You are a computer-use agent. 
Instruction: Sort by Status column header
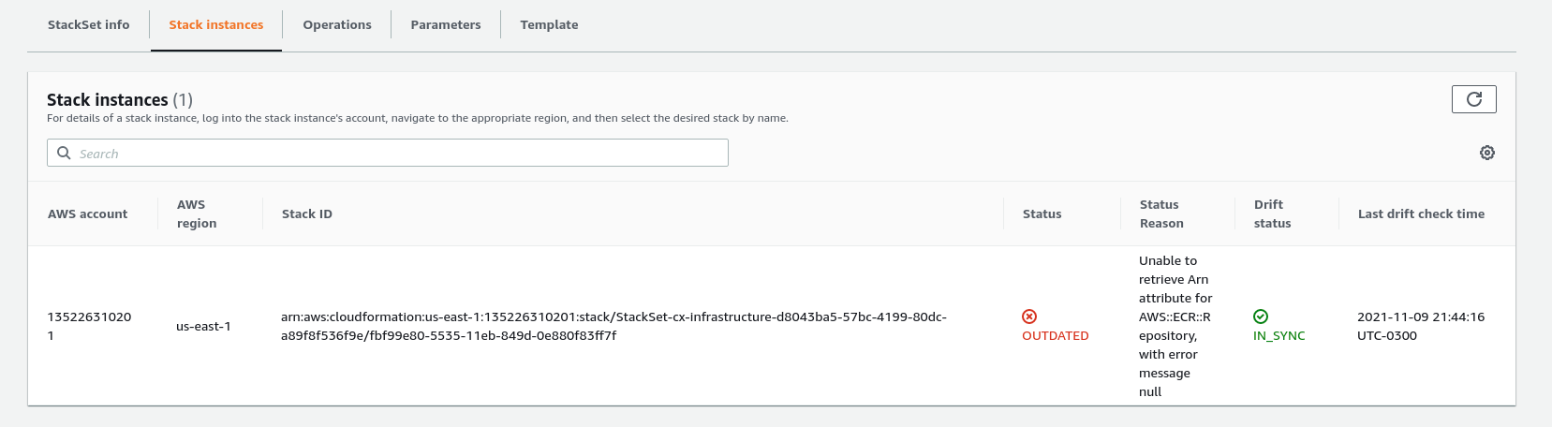pyautogui.click(x=1042, y=213)
